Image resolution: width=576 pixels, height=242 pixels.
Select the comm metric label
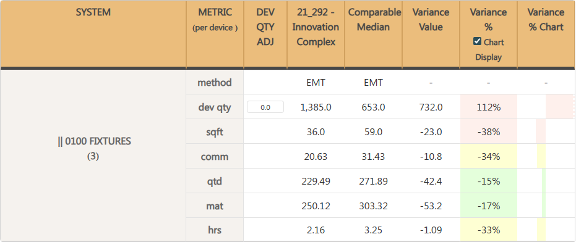pyautogui.click(x=215, y=157)
